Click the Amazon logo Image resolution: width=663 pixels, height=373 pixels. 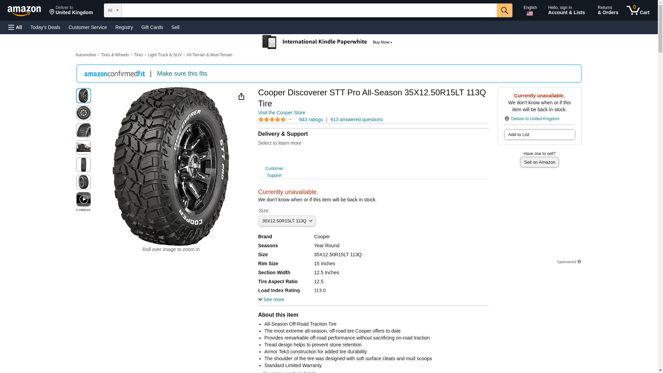point(24,11)
